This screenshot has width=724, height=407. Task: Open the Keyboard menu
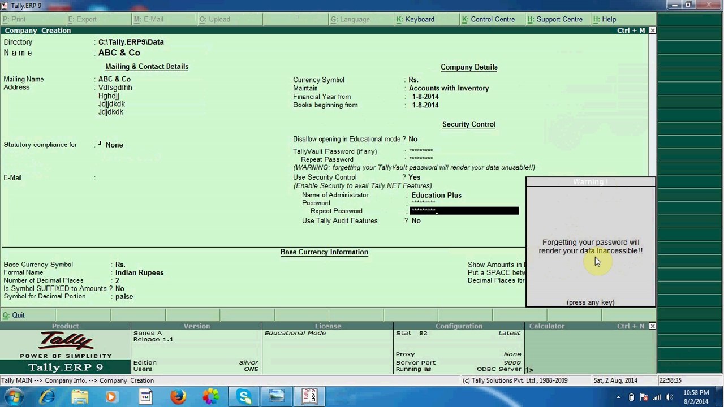click(415, 19)
